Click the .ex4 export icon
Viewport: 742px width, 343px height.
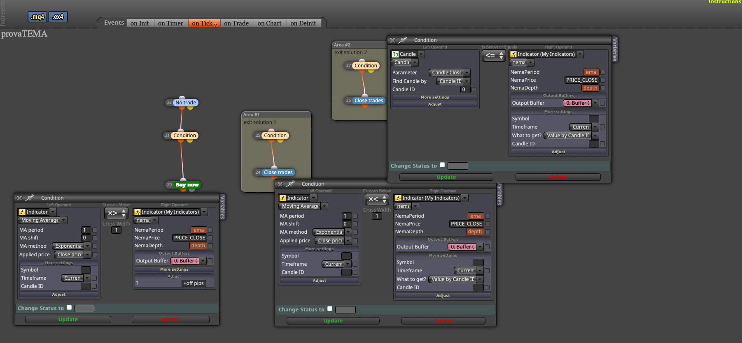pos(58,17)
